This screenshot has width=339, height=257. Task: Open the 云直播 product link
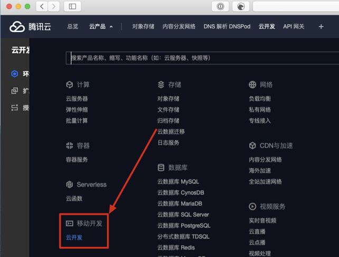257,232
